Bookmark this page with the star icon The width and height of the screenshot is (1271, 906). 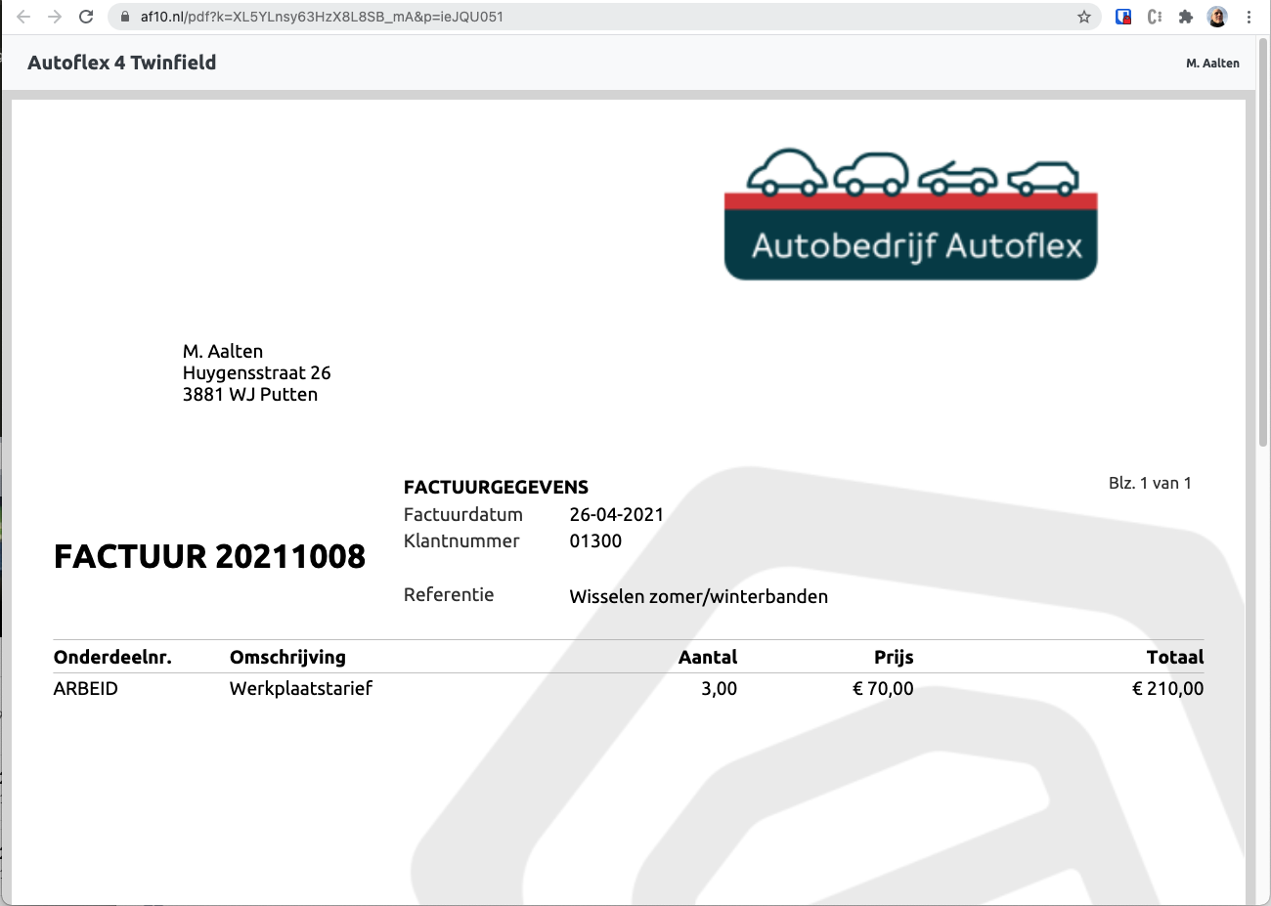point(1083,17)
